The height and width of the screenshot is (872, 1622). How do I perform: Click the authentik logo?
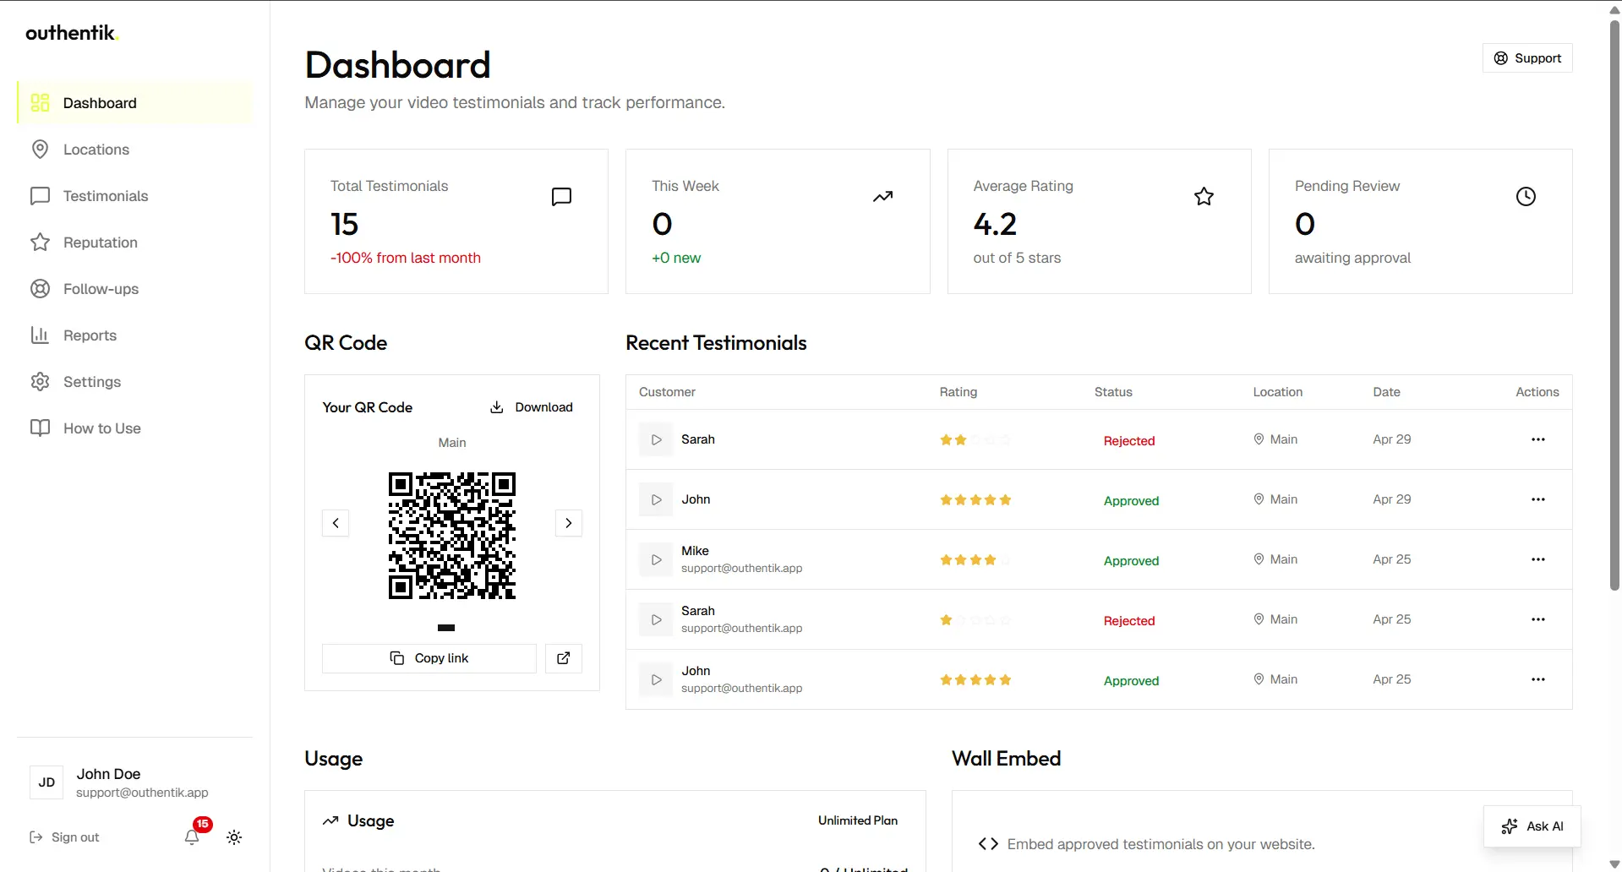pyautogui.click(x=73, y=33)
